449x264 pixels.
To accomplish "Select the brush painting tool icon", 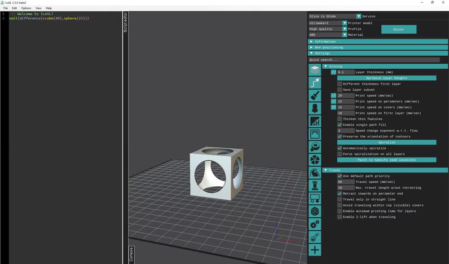I will pos(315,95).
